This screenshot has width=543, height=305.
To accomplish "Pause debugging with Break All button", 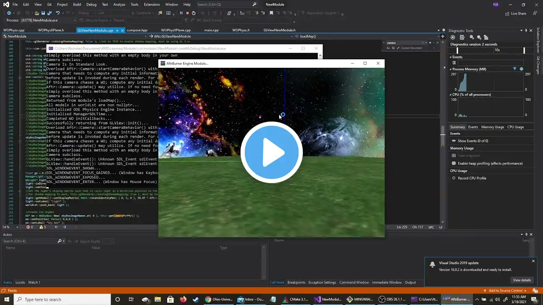I will click(x=181, y=13).
